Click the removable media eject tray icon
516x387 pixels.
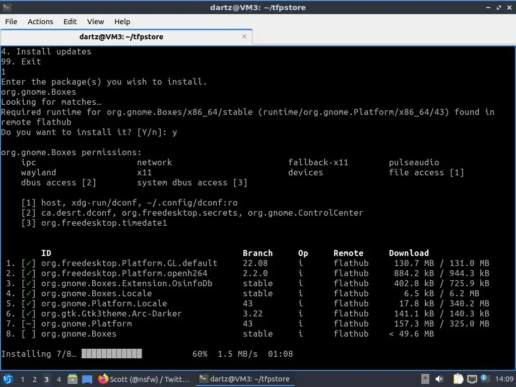(x=425, y=379)
